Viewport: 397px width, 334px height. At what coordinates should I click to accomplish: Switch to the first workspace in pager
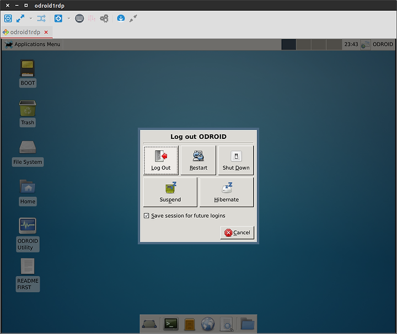[x=288, y=44]
